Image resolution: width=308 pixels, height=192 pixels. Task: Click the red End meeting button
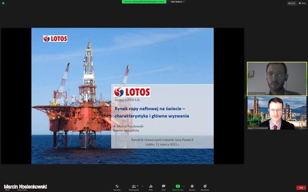301,187
